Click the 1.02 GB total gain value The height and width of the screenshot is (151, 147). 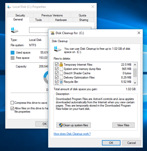tap(131, 89)
